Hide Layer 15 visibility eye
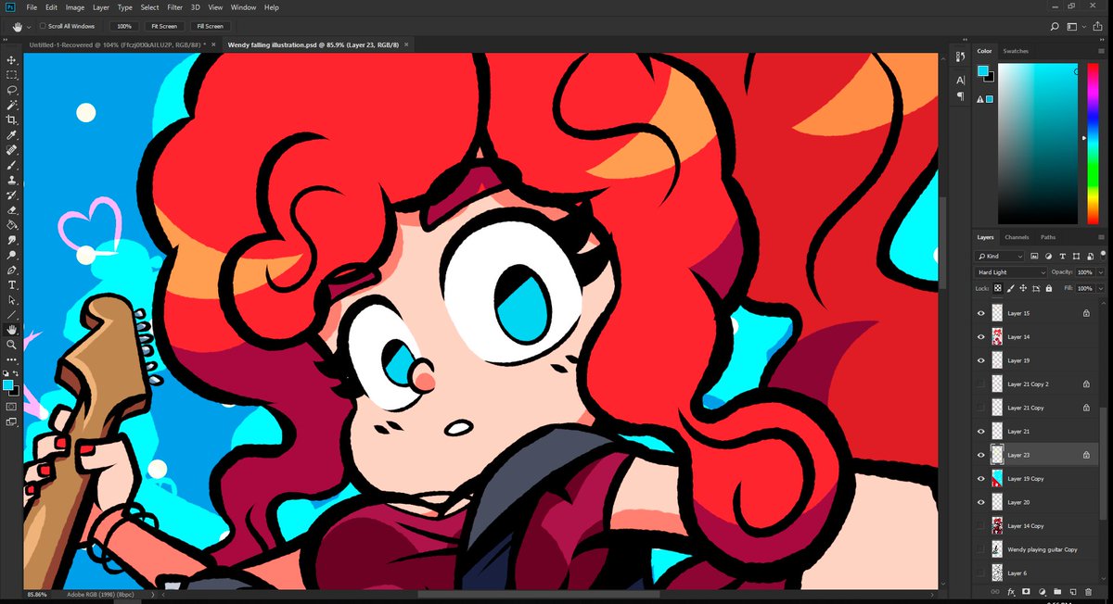The width and height of the screenshot is (1113, 604). pyautogui.click(x=981, y=313)
